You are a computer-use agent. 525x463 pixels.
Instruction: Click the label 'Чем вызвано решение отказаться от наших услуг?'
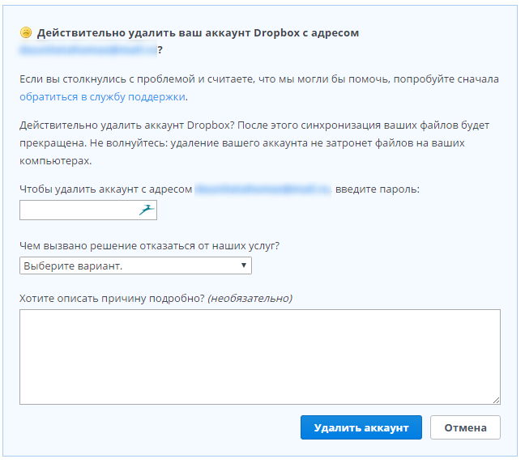[x=156, y=245]
